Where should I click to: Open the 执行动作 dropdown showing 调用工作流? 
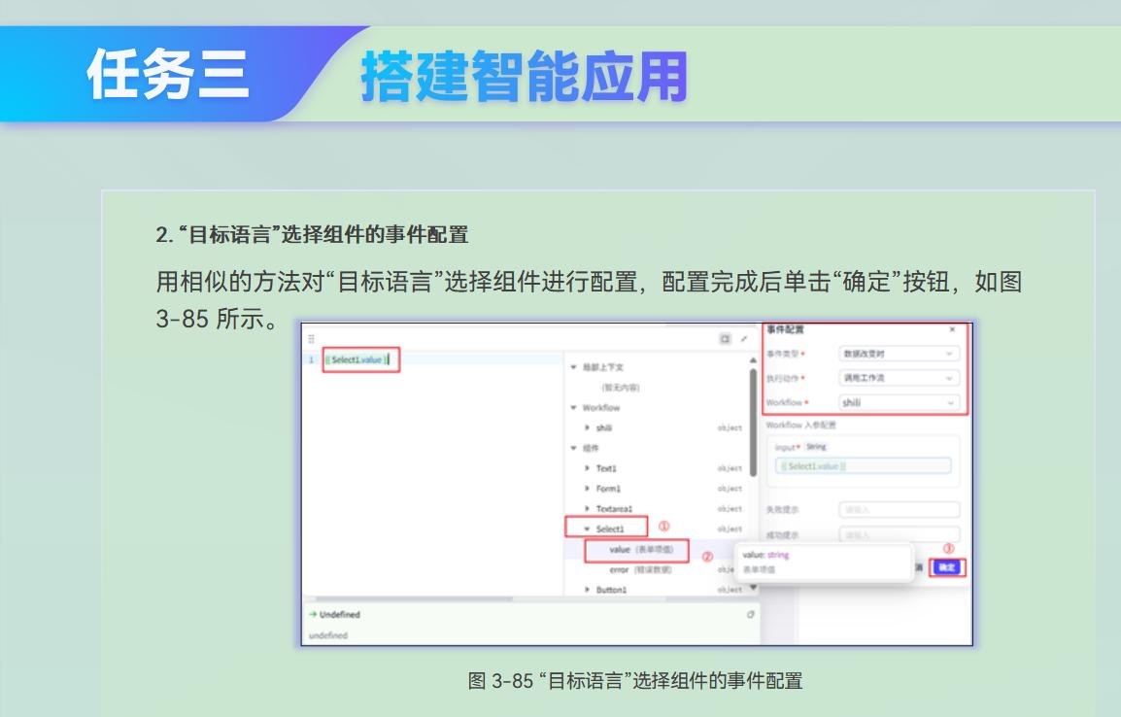tap(899, 378)
